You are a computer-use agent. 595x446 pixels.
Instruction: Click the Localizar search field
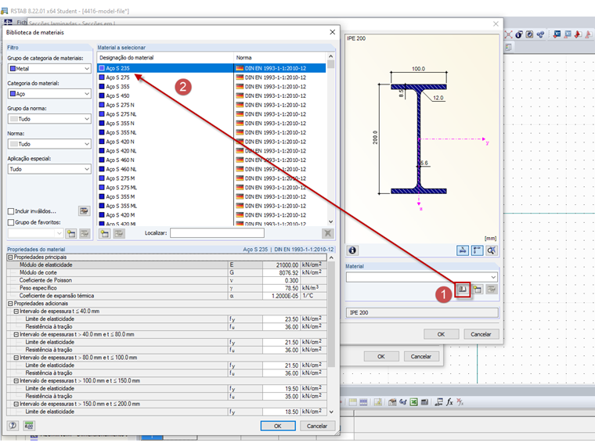point(217,233)
